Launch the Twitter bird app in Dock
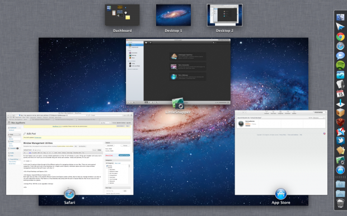The height and width of the screenshot is (216, 347). coord(340,141)
